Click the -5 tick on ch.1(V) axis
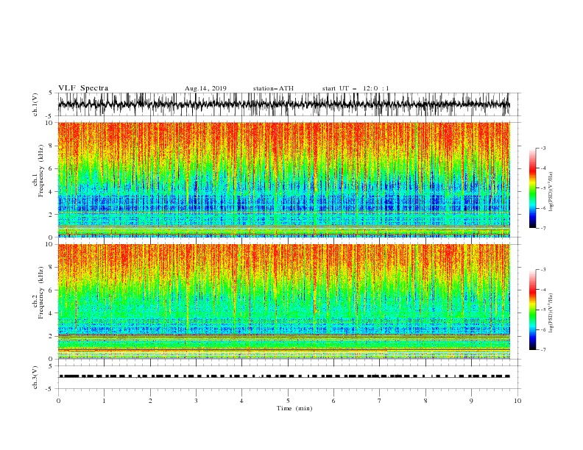The image size is (583, 450). click(x=50, y=116)
